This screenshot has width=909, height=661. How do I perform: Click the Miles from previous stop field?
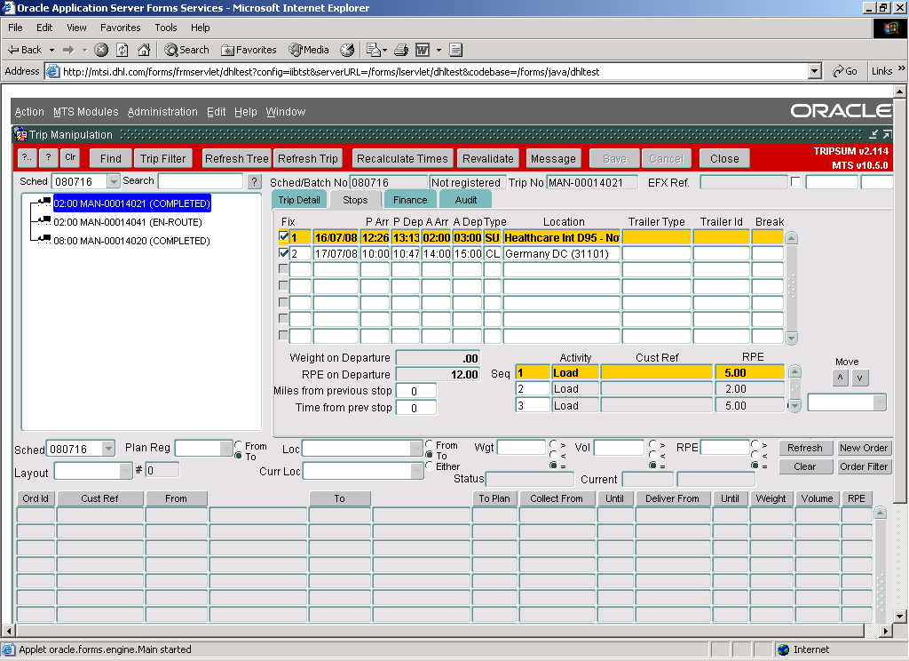(x=415, y=391)
